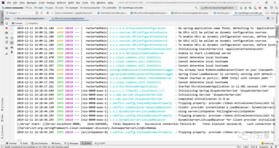The image size is (279, 148).
Task: Open 2: Favorites side panel
Action: click(x=2, y=105)
